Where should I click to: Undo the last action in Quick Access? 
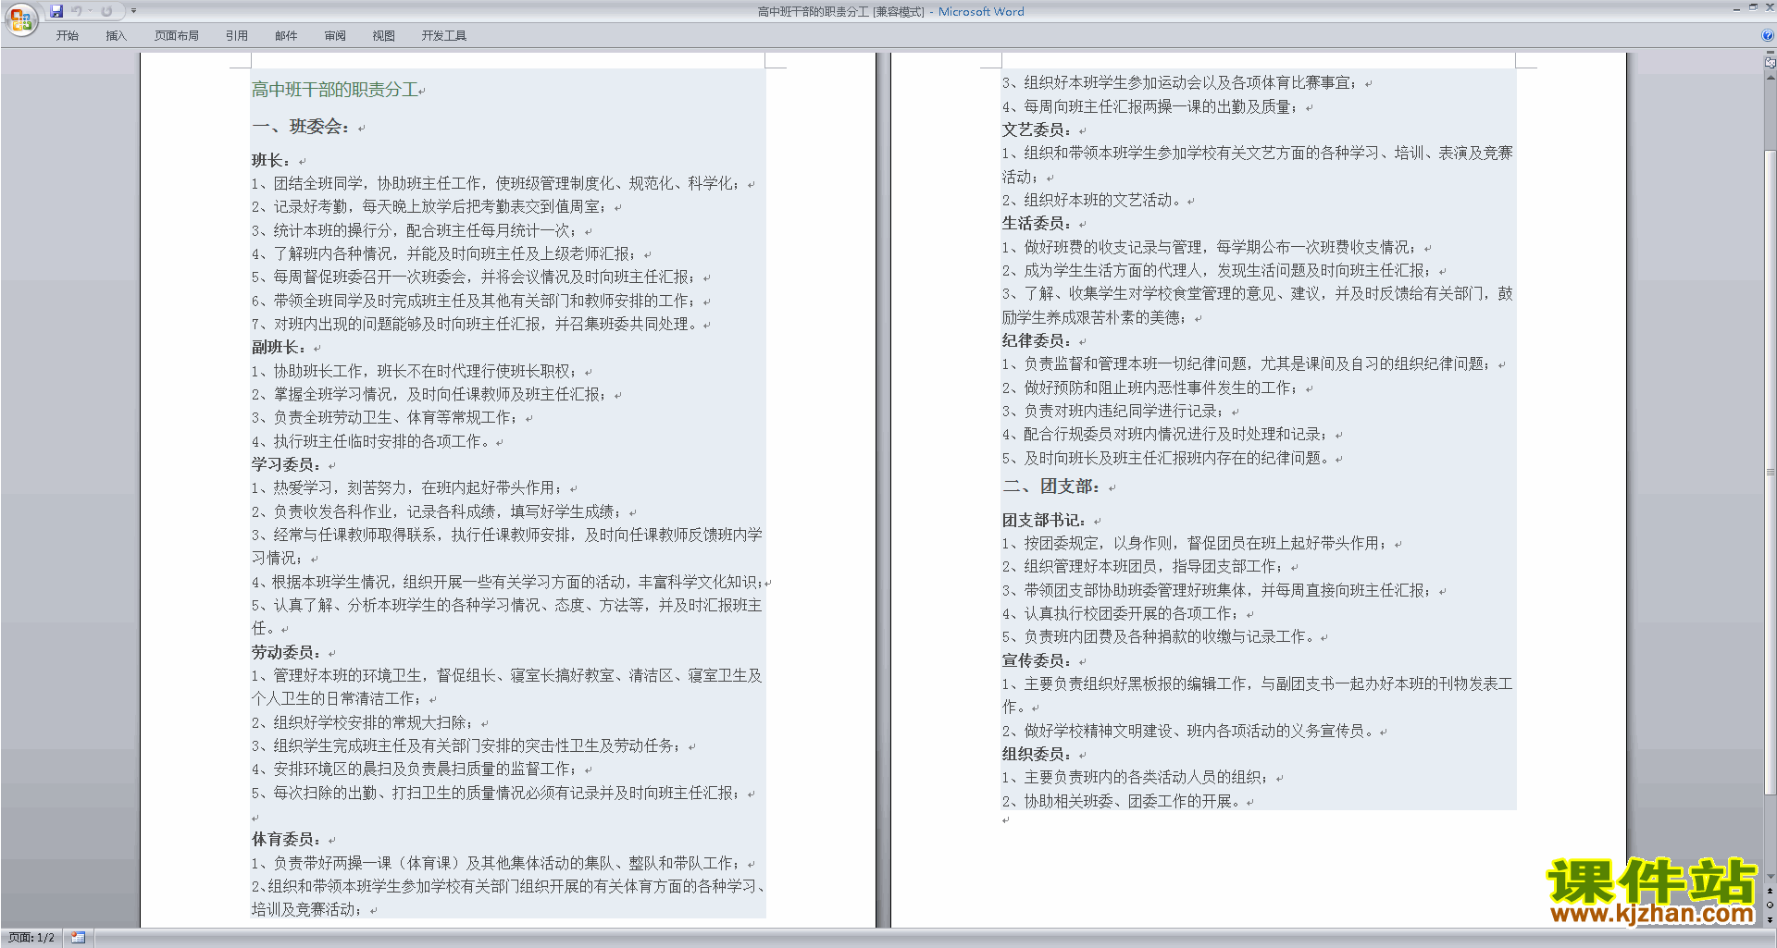[x=77, y=11]
